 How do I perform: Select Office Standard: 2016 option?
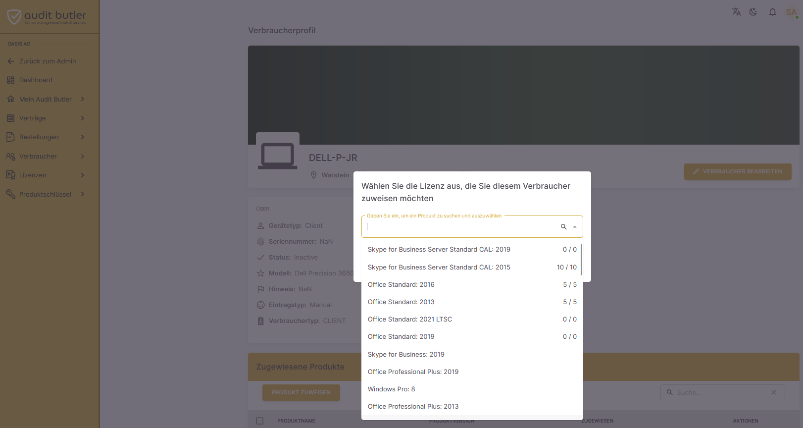tap(472, 285)
